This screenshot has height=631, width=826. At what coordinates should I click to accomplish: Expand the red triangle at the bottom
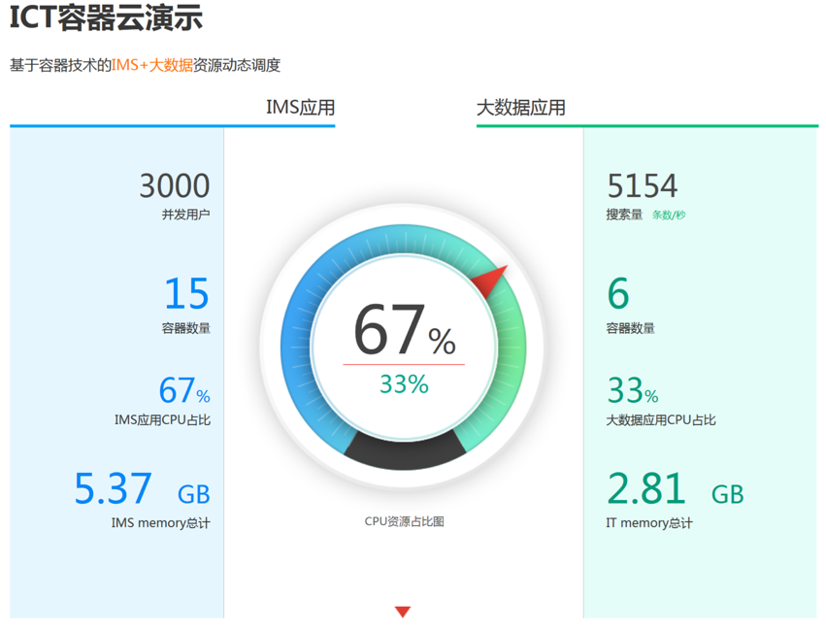coord(401,611)
